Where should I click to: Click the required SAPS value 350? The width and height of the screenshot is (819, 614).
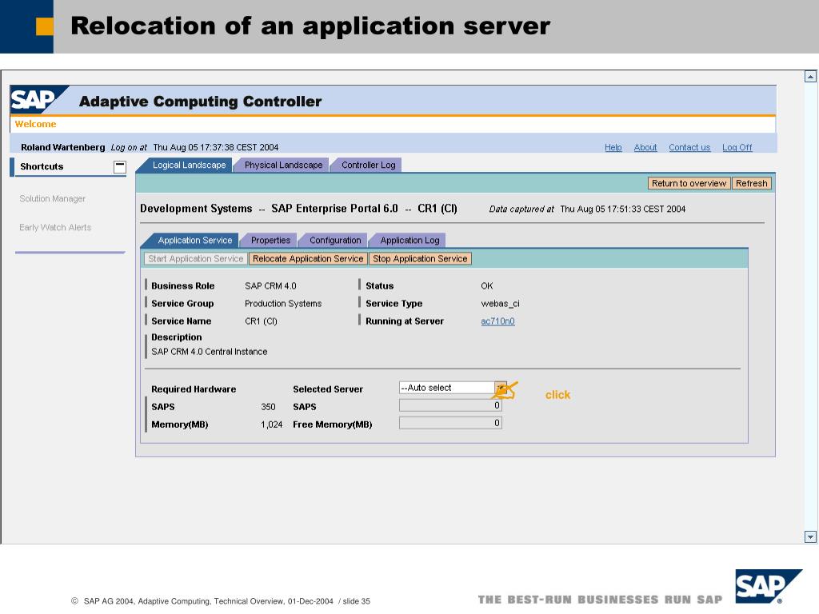(268, 407)
